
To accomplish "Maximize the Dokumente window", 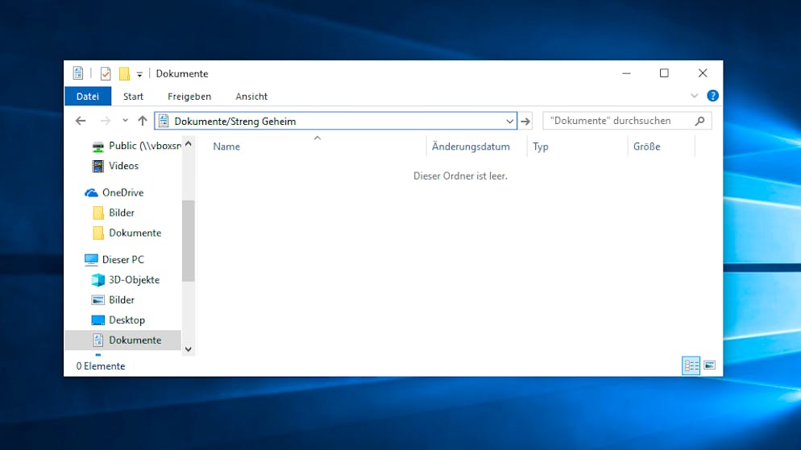I will [664, 73].
